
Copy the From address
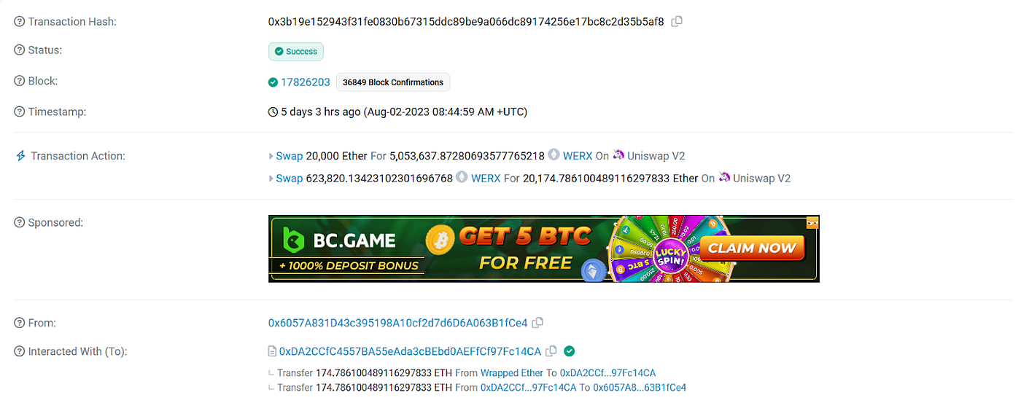click(x=537, y=322)
